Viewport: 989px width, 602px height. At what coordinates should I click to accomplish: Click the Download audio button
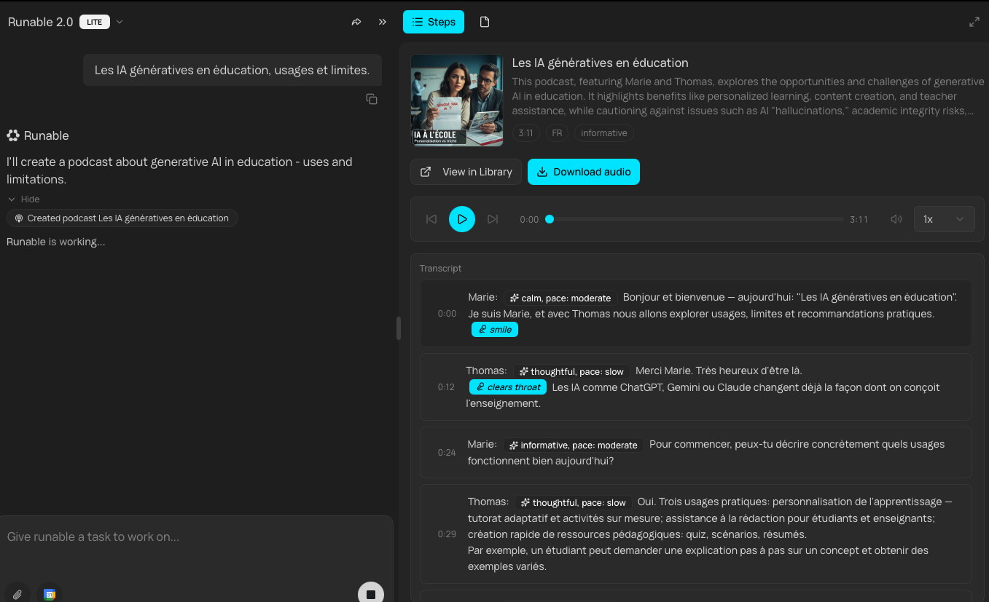(583, 172)
